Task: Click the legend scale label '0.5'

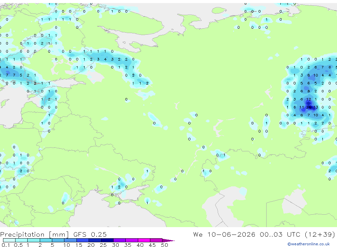Action: pos(18,245)
